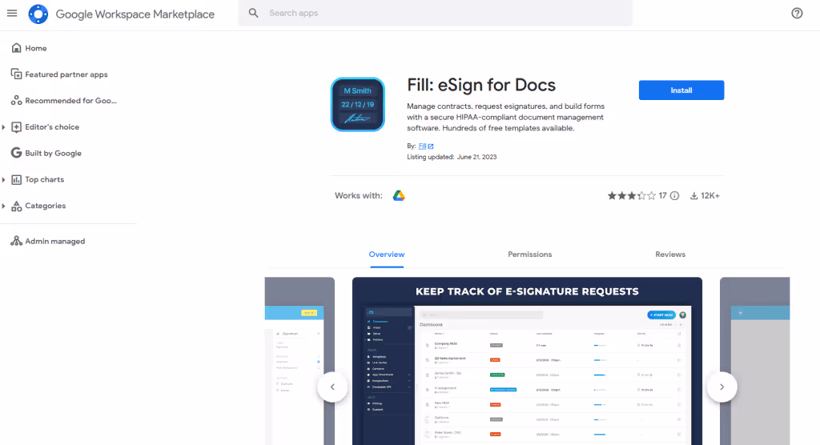The width and height of the screenshot is (820, 445).
Task: Click the '17' ratings count
Action: click(x=662, y=195)
